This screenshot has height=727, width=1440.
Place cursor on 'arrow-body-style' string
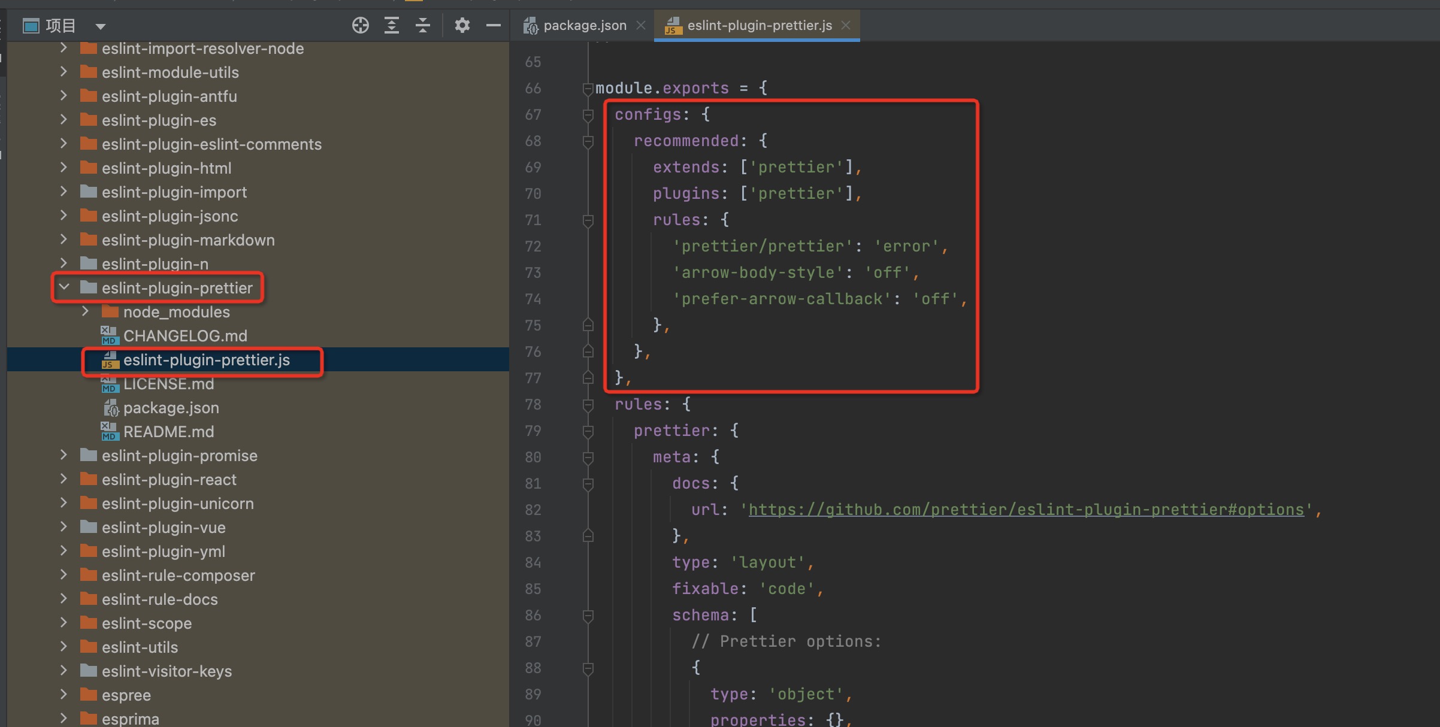point(758,272)
